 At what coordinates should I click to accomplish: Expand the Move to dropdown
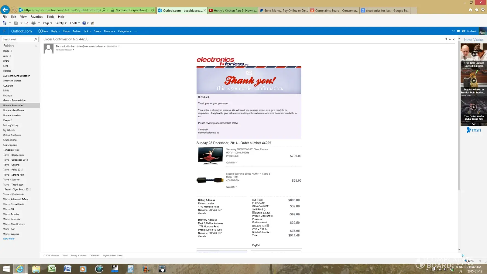(110, 31)
